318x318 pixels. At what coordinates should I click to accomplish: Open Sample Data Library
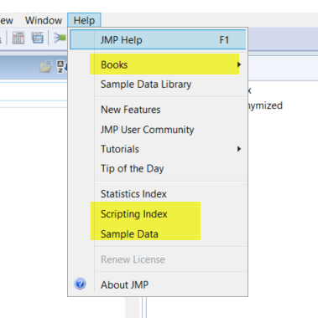[x=158, y=85]
